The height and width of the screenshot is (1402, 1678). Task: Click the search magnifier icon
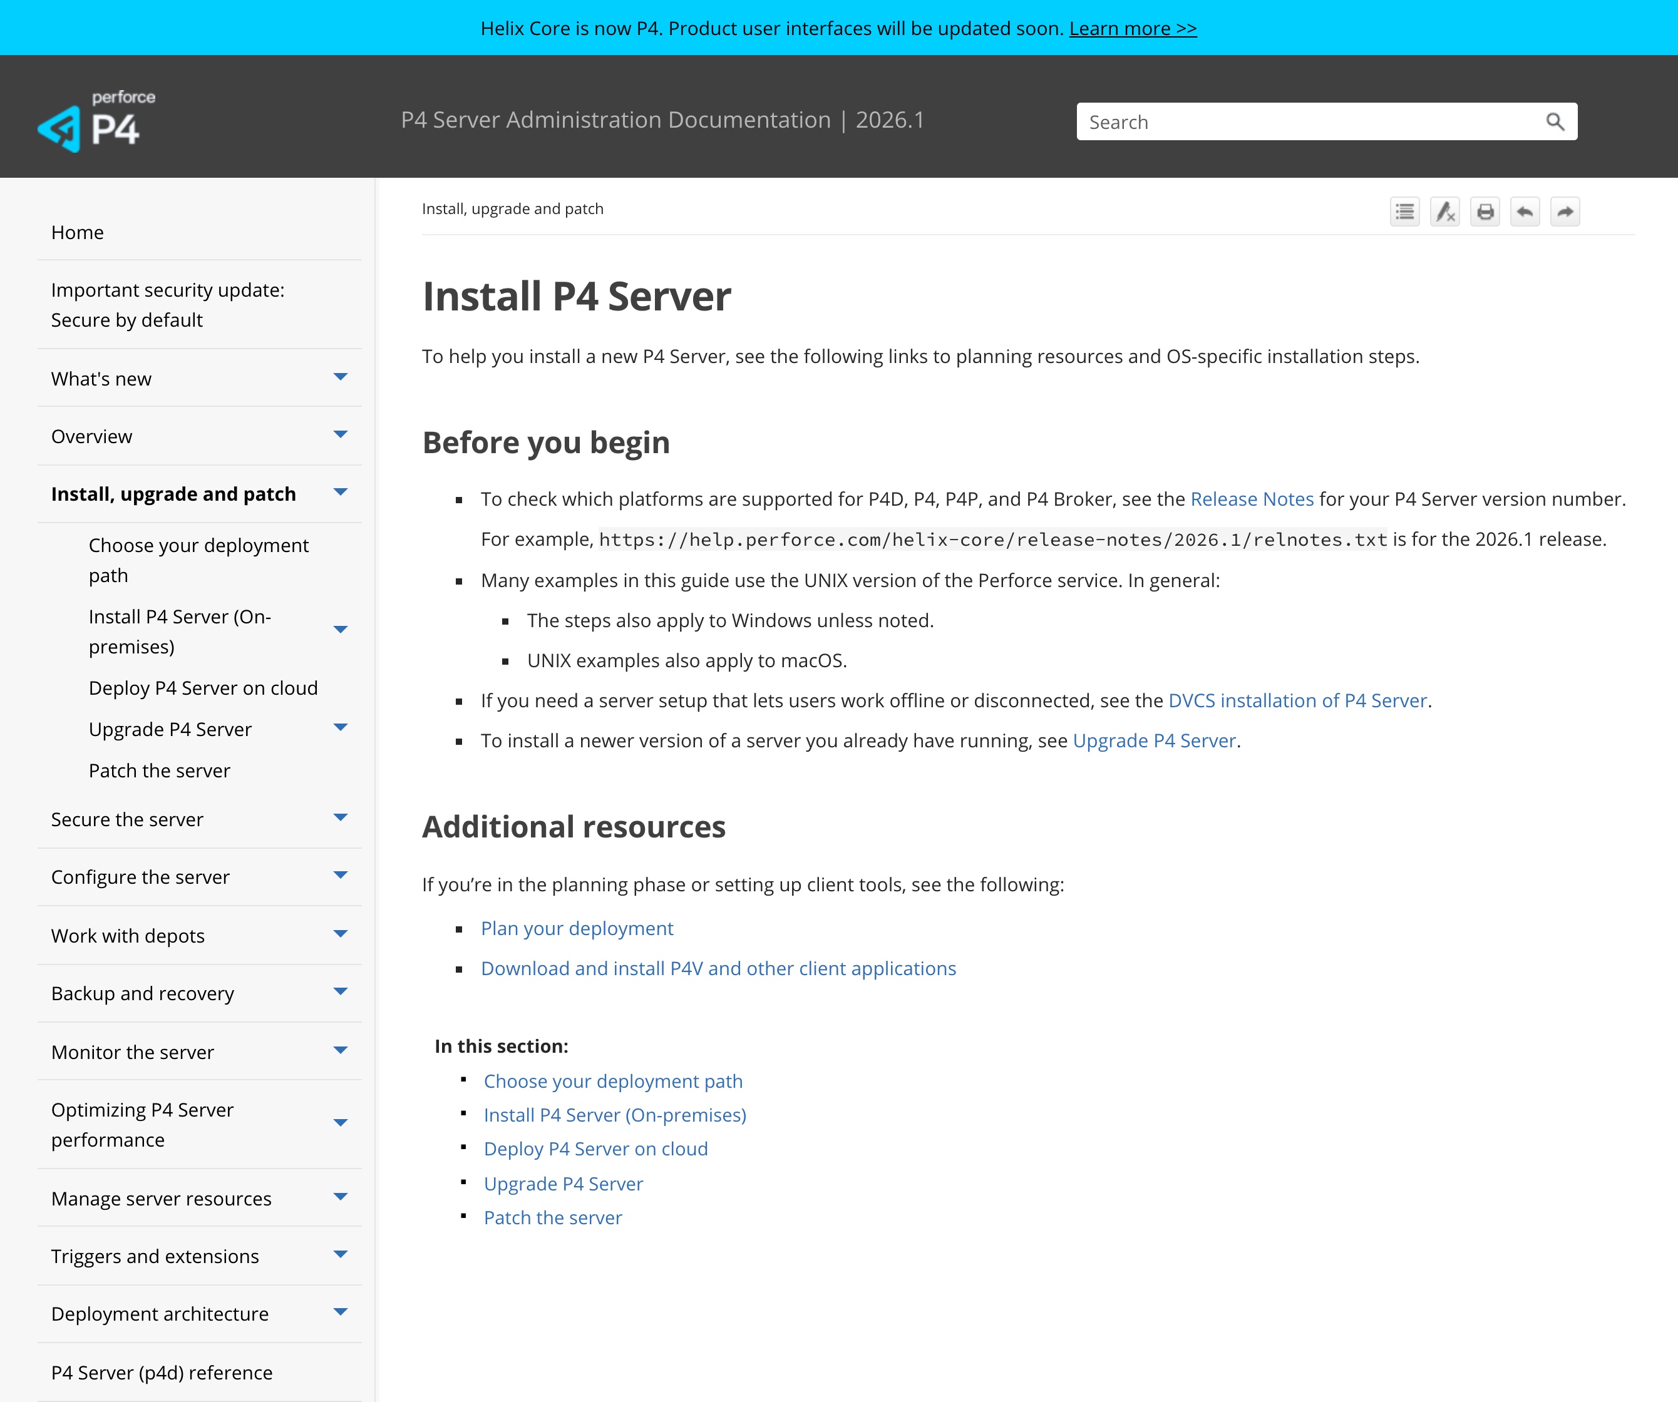pyautogui.click(x=1554, y=121)
